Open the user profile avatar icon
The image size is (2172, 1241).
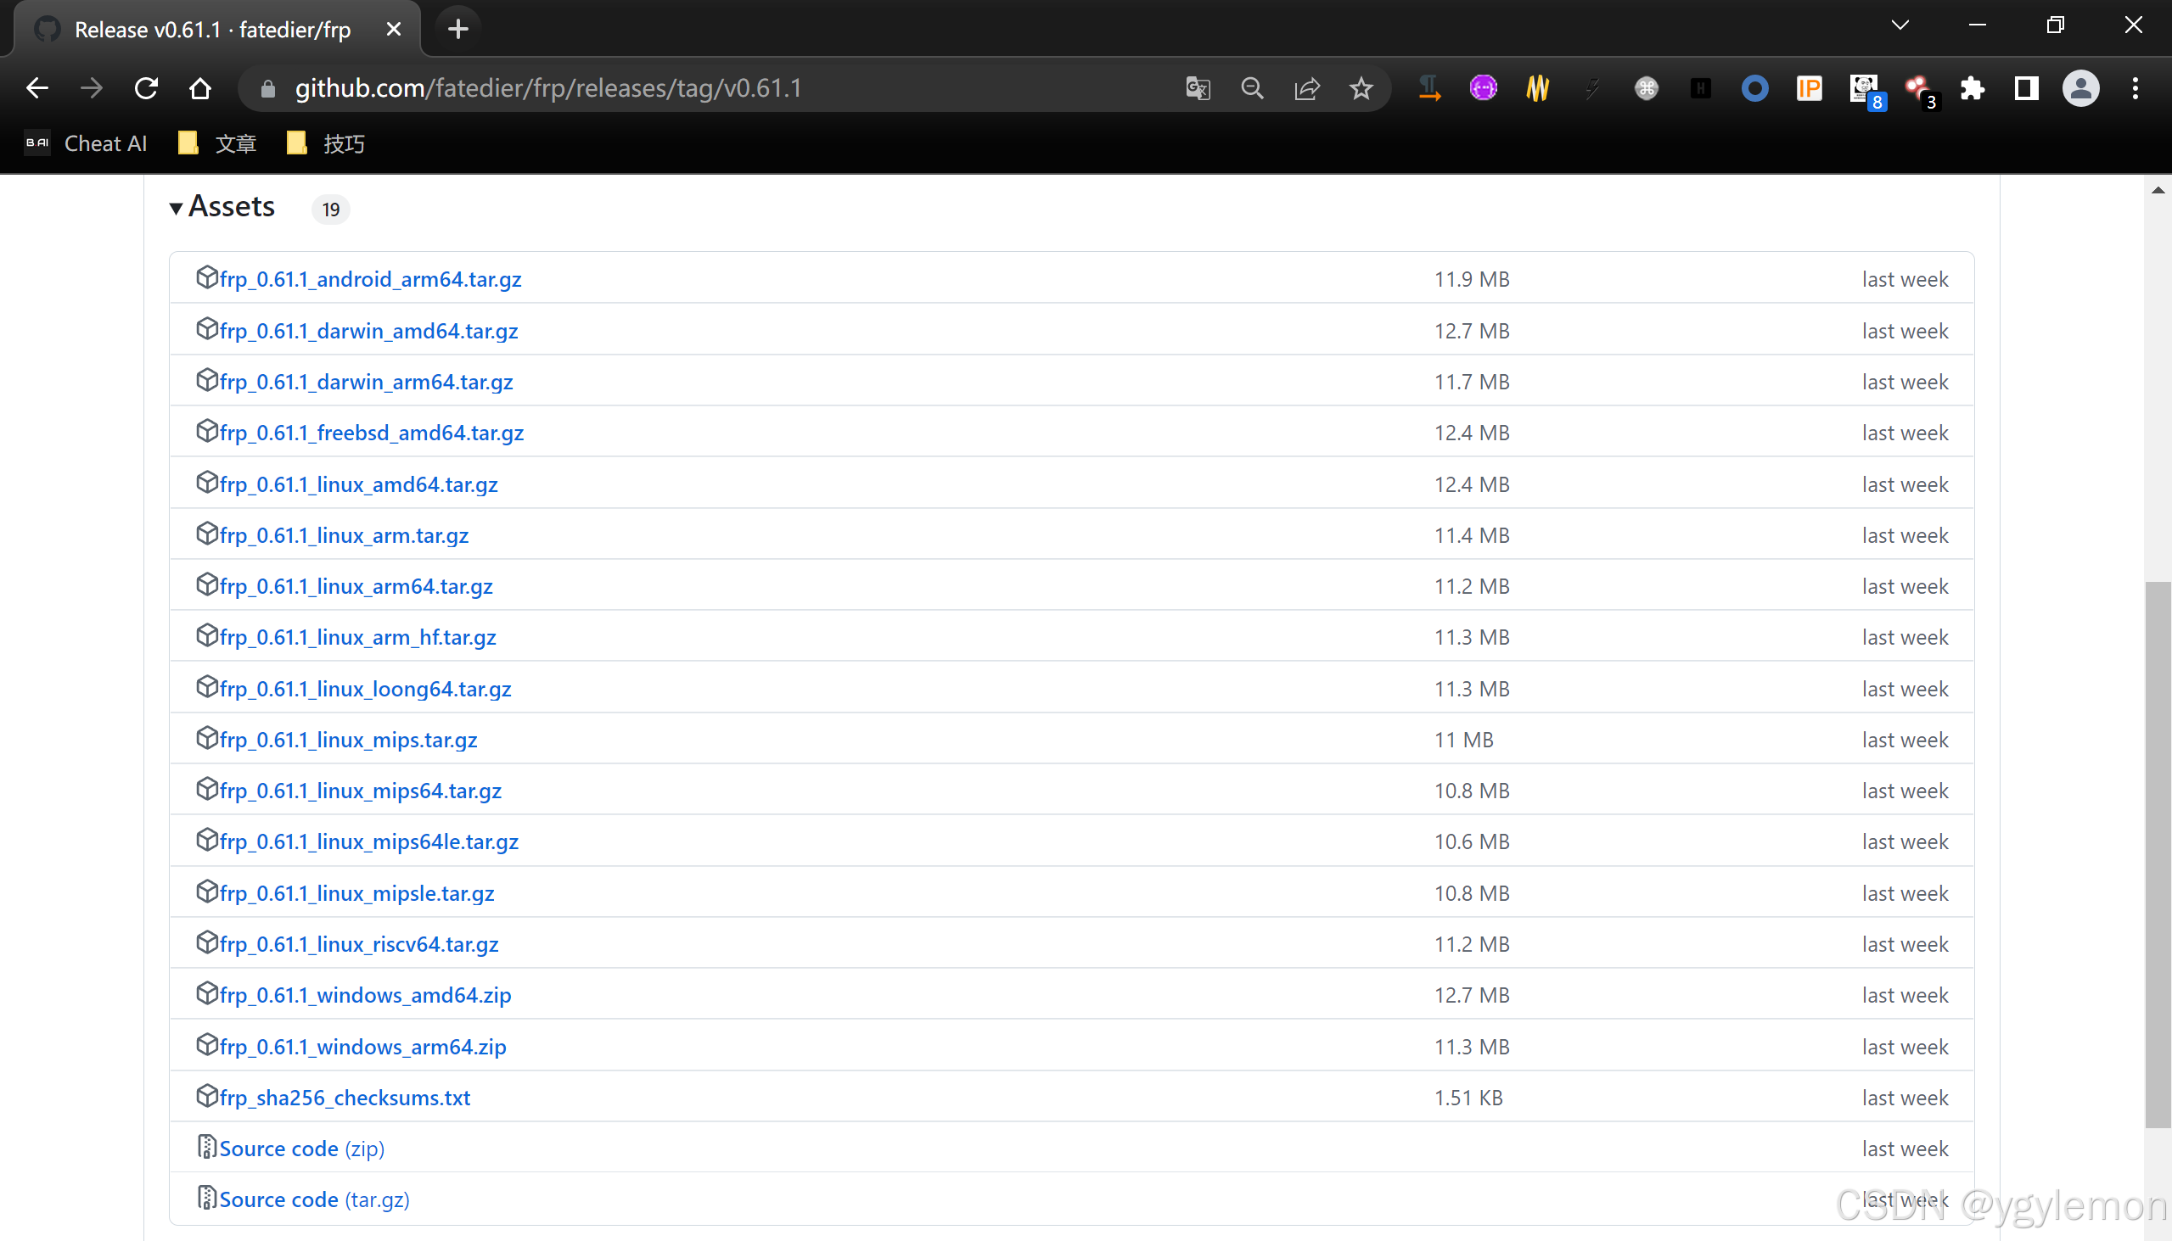(2080, 87)
